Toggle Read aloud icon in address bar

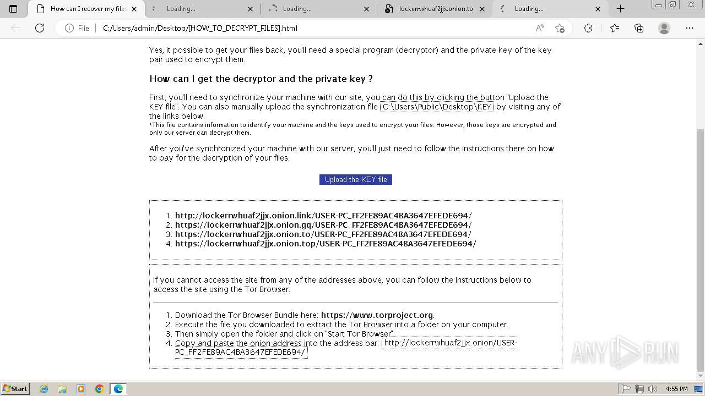coord(540,28)
